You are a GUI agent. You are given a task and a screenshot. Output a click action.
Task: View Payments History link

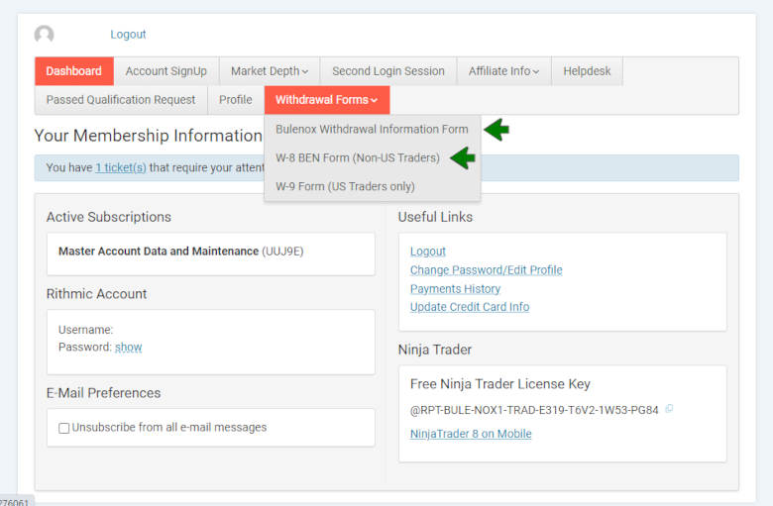tap(455, 289)
